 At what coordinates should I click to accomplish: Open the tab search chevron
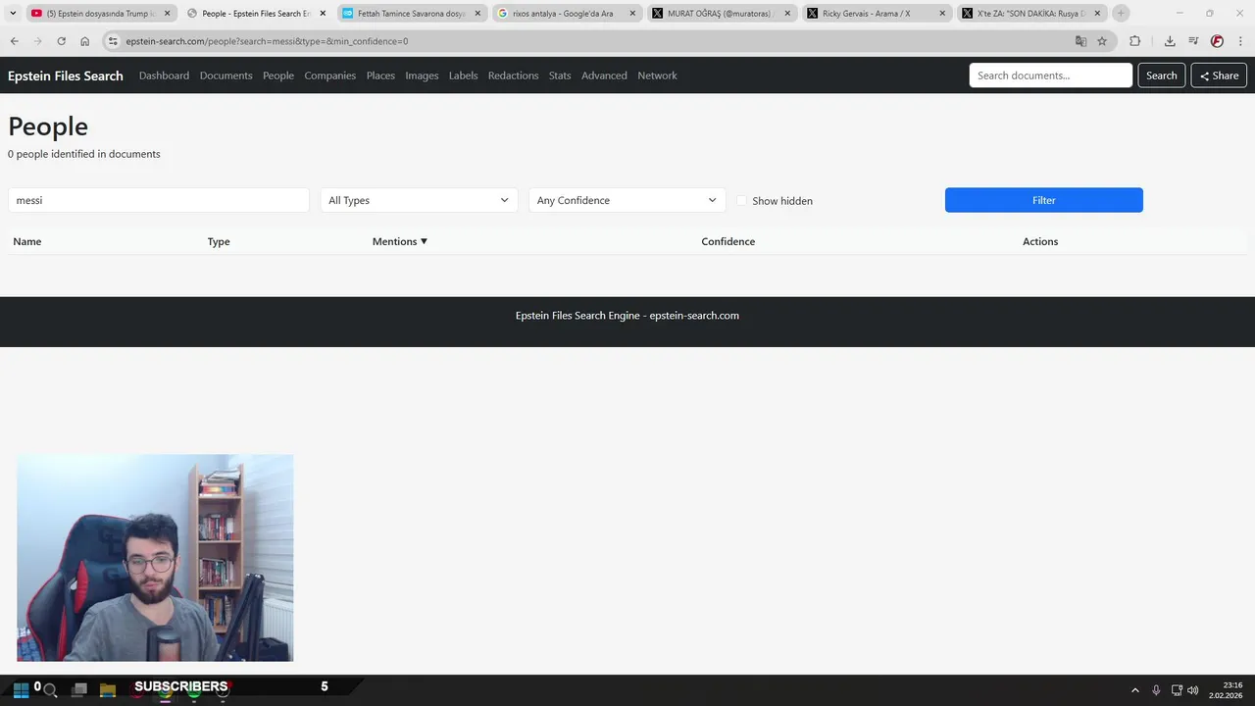(x=13, y=13)
